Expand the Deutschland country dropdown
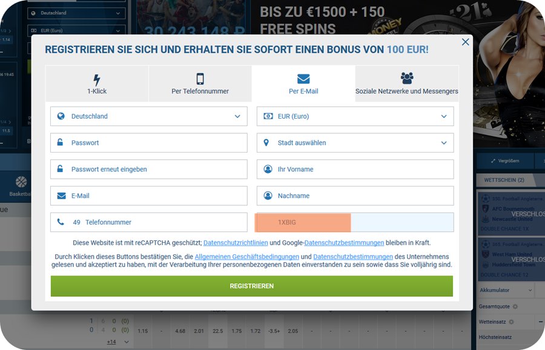Image resolution: width=545 pixels, height=350 pixels. 149,116
